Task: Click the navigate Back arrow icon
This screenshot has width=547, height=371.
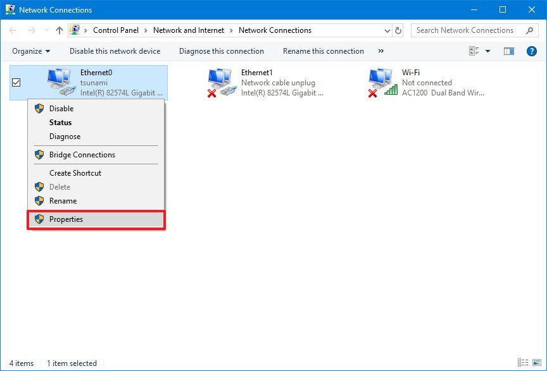Action: point(12,30)
